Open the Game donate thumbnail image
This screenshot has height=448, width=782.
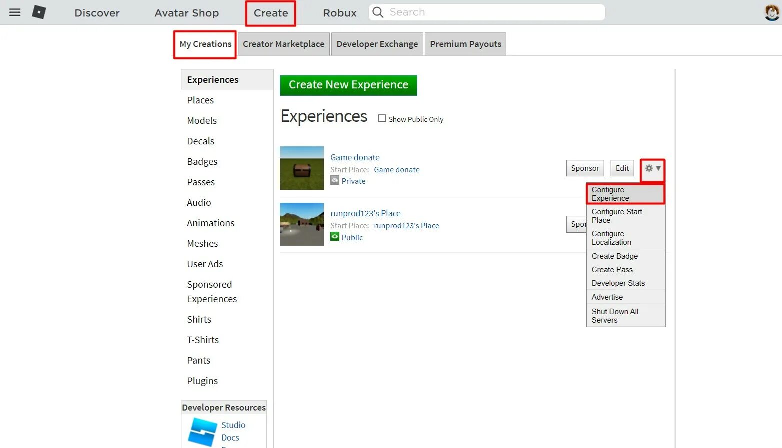click(x=302, y=168)
